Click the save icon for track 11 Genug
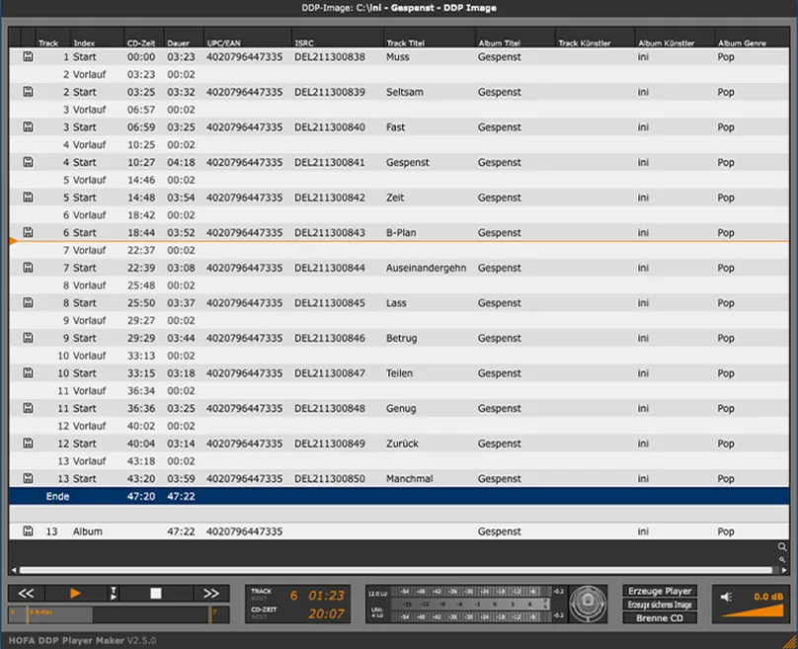 28,408
